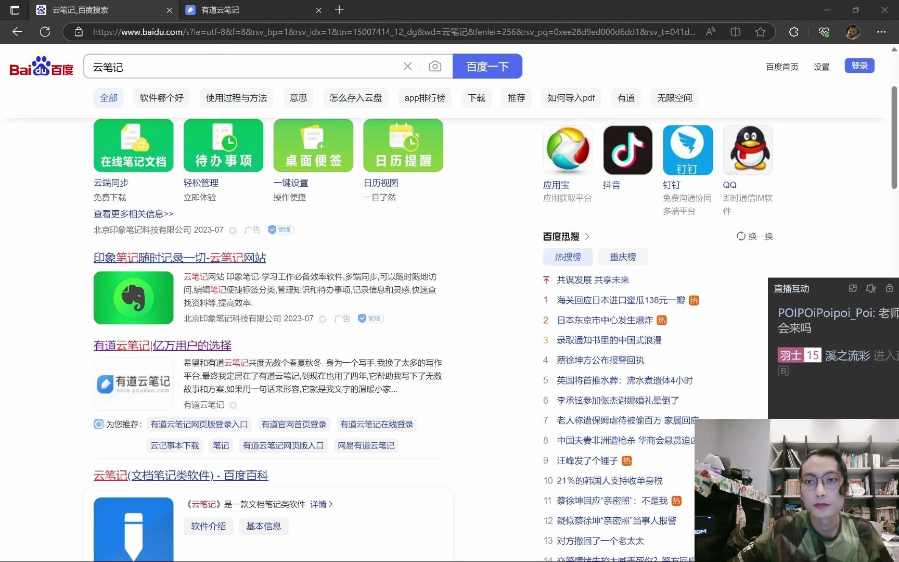Click the 登录 button

[859, 66]
